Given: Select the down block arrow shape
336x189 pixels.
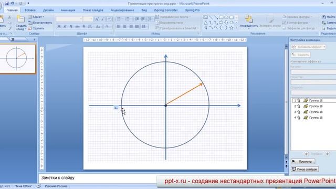Looking at the screenshot, I should coord(226,23).
